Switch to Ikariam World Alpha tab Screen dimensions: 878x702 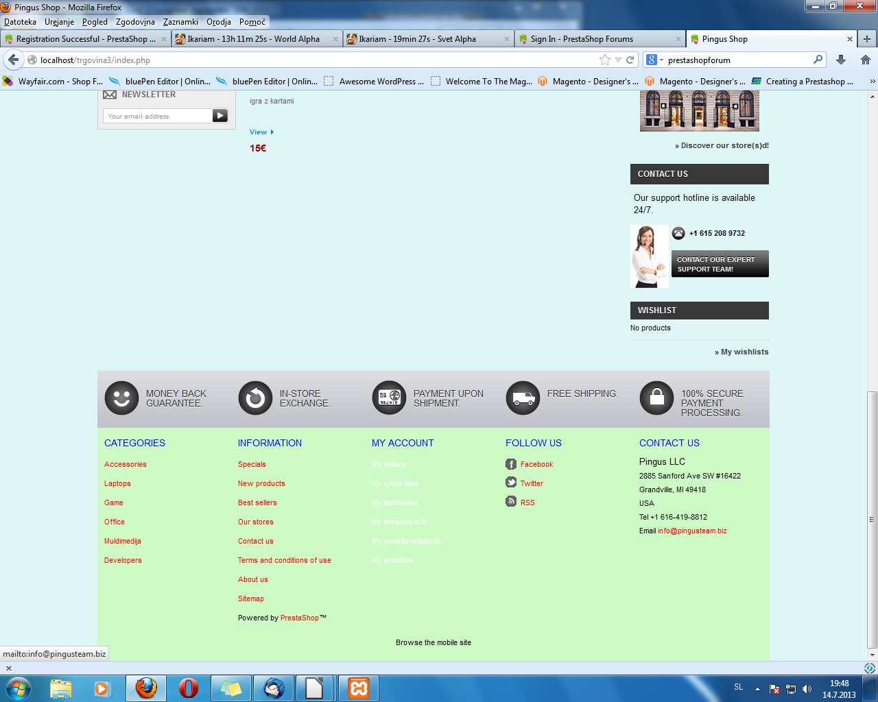[x=257, y=39]
